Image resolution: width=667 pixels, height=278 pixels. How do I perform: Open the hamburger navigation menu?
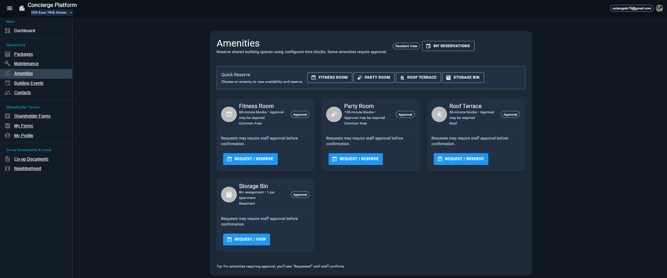(x=10, y=8)
